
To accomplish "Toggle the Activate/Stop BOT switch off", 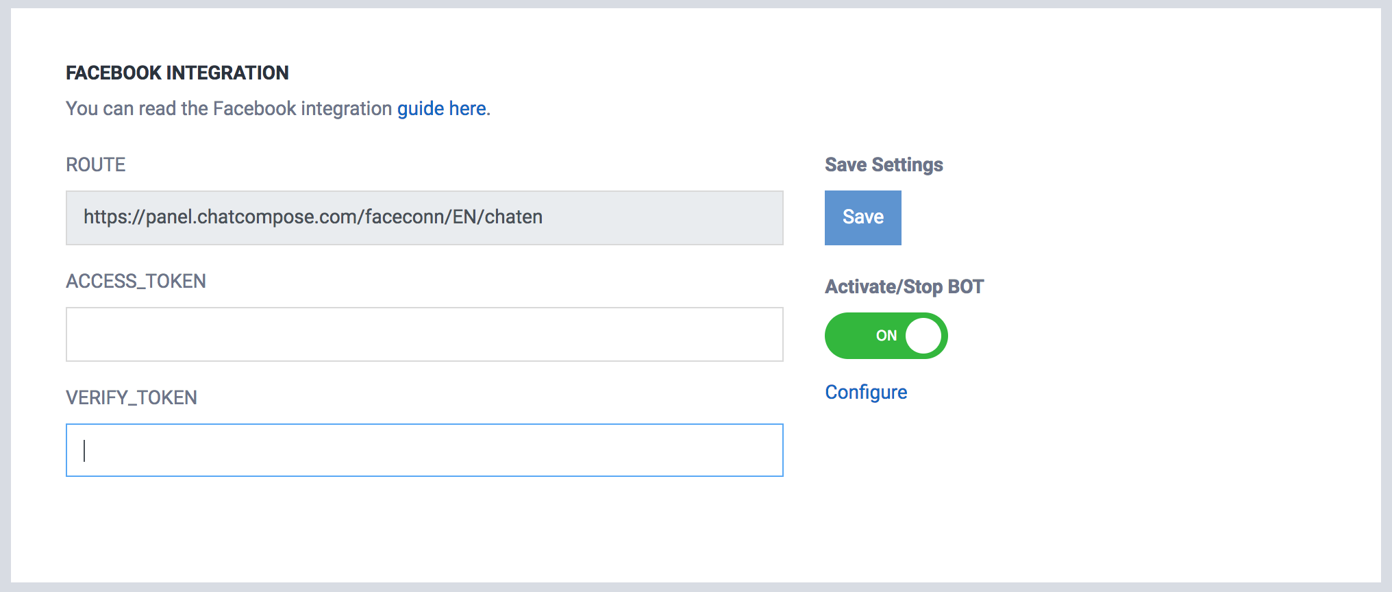I will coord(886,336).
